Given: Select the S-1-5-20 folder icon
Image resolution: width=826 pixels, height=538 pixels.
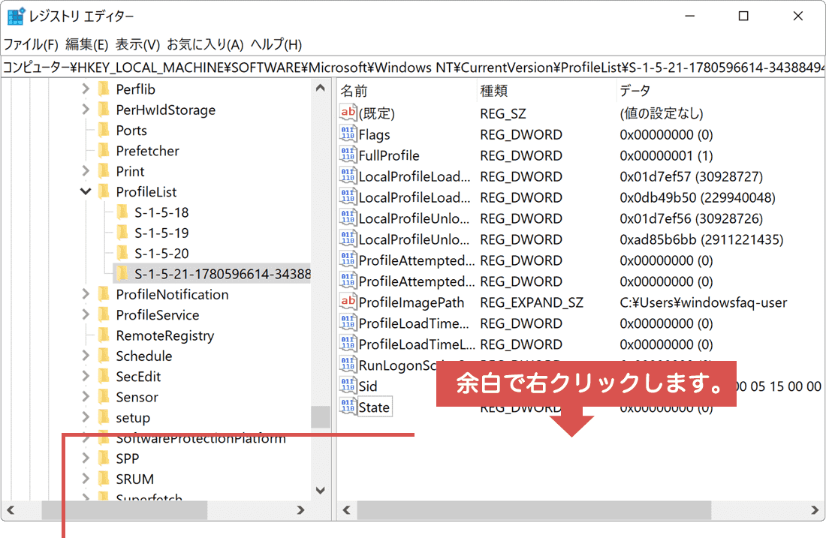Looking at the screenshot, I should (122, 253).
